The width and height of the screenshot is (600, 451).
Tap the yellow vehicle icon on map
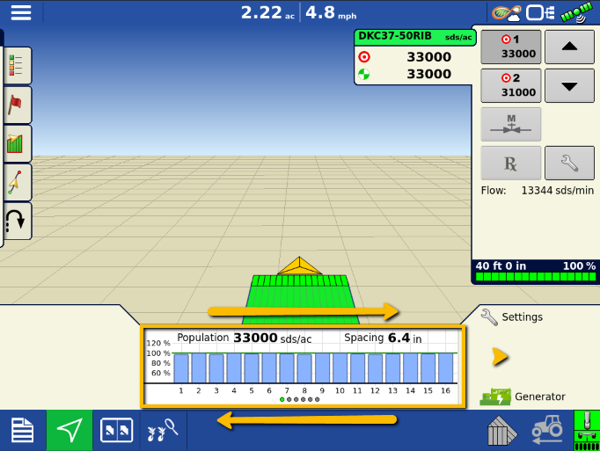click(300, 266)
